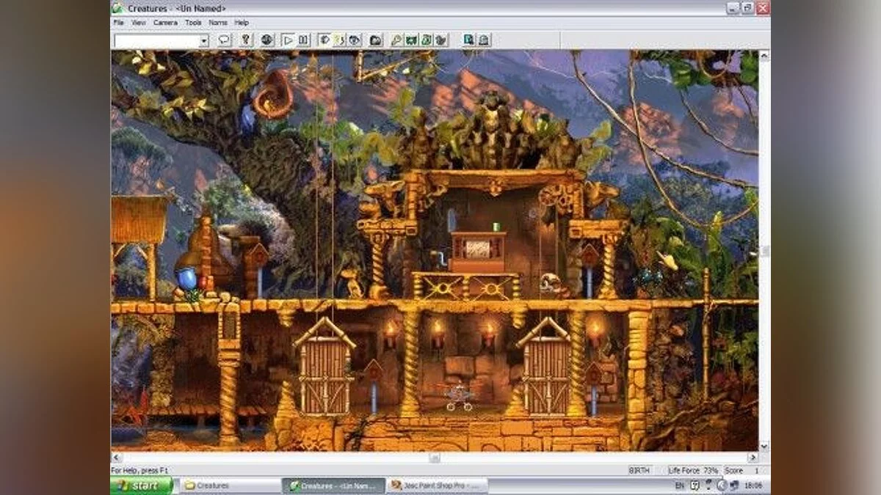
Task: Click the camera icon in toolbar
Action: 375,40
